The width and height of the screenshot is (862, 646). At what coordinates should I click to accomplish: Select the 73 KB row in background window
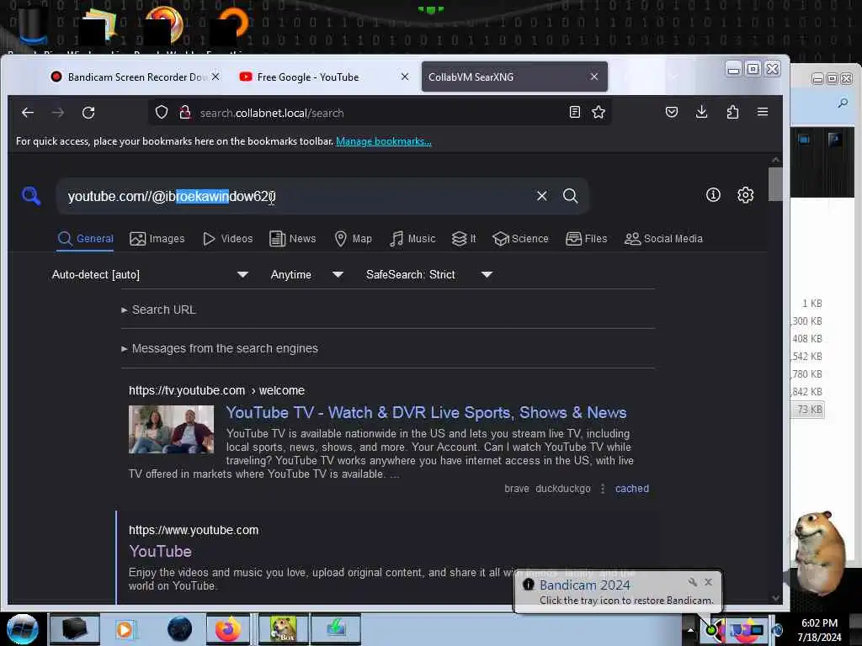(807, 410)
